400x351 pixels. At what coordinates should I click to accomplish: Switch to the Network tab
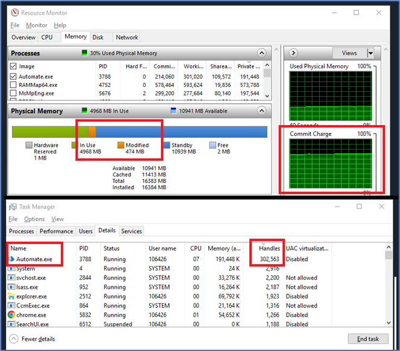click(x=127, y=37)
